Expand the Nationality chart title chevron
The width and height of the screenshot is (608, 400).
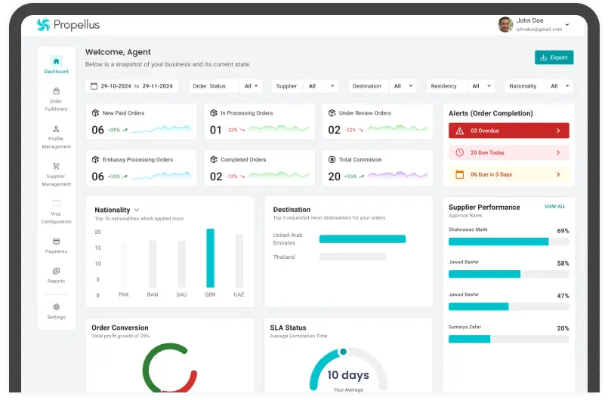[137, 210]
